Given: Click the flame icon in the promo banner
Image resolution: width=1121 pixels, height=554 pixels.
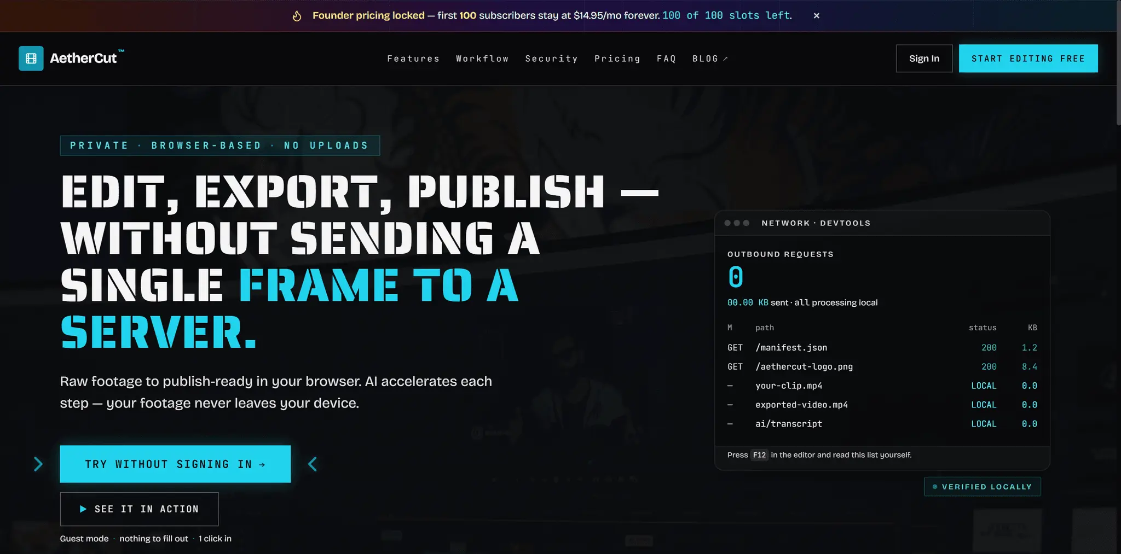Looking at the screenshot, I should point(297,16).
